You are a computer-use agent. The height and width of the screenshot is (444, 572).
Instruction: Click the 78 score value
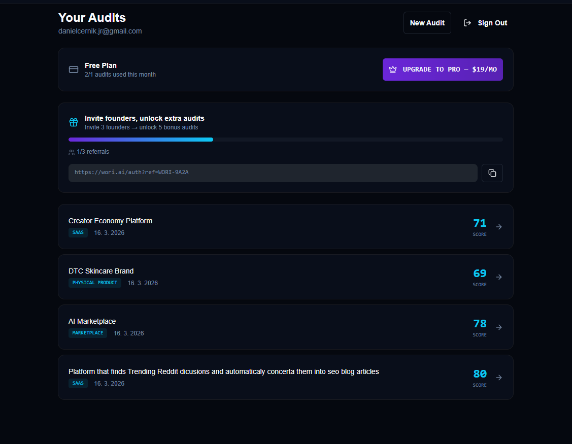point(480,324)
